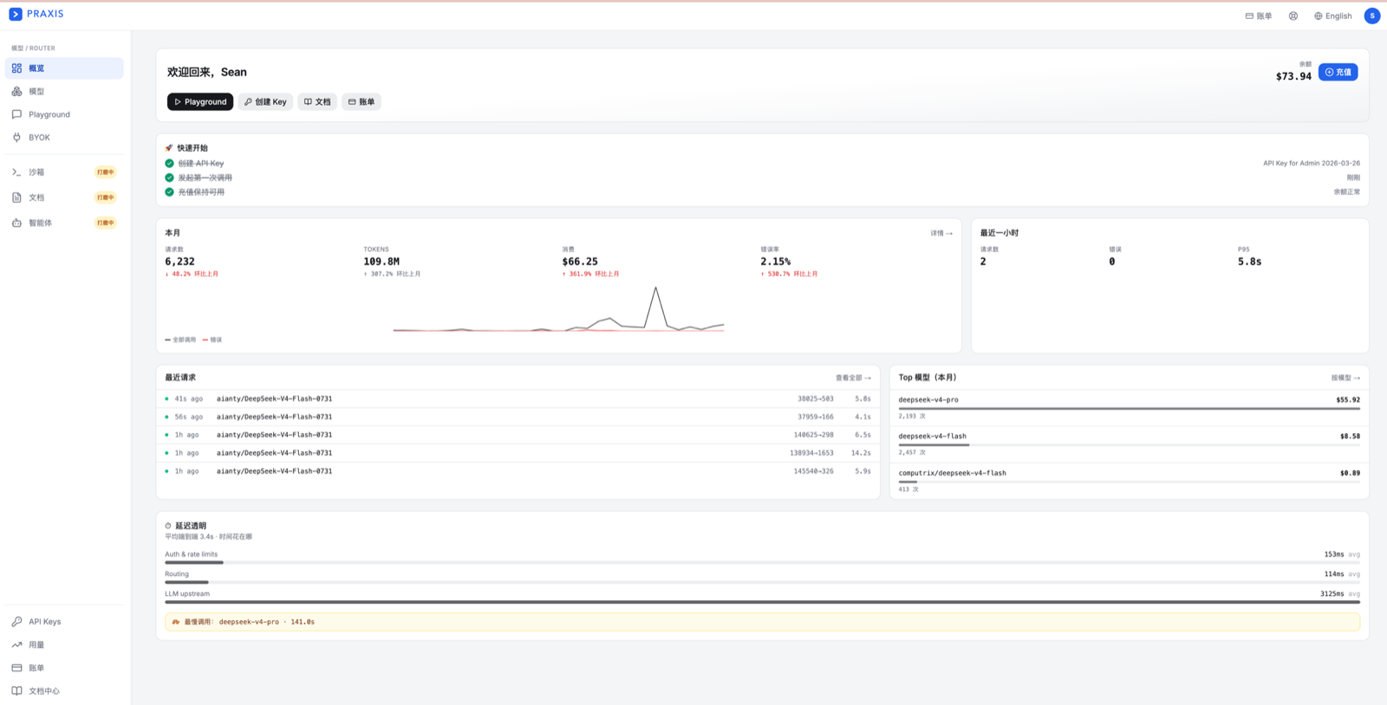Screen dimensions: 1387x705
Task: Click the rocket icon beside 快速开始
Action: coord(169,148)
